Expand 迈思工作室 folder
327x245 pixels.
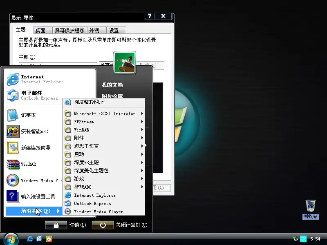pos(104,146)
